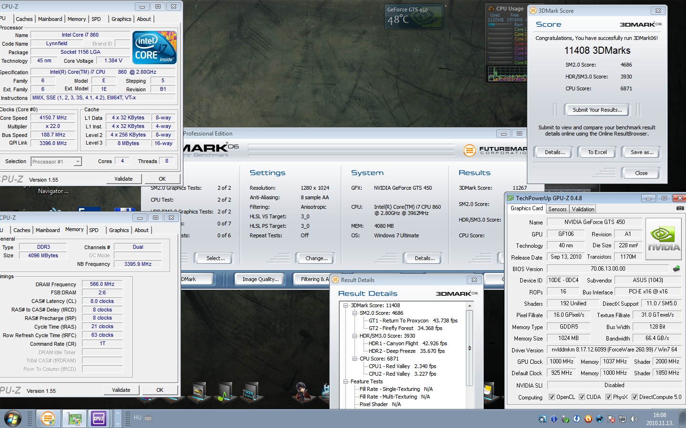Collapse the 3DMark Score: 11408 tree node
Viewport: 686px width, 428px height.
pos(346,305)
